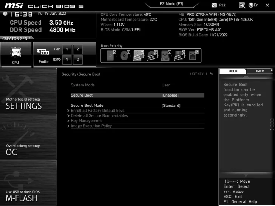Select the network boot priority icon
The width and height of the screenshot is (275, 206).
[x=193, y=55]
